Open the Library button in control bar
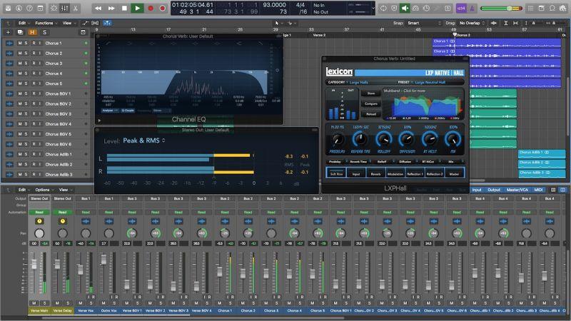571x321 pixels. click(8, 8)
